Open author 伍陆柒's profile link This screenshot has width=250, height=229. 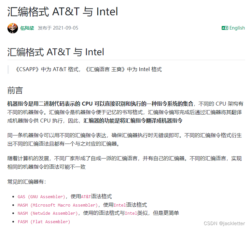(27, 28)
